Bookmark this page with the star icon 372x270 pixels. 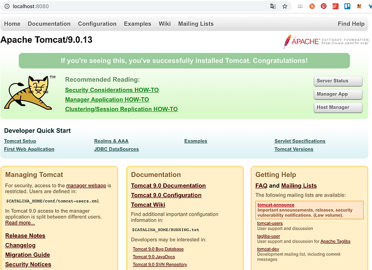(285, 6)
